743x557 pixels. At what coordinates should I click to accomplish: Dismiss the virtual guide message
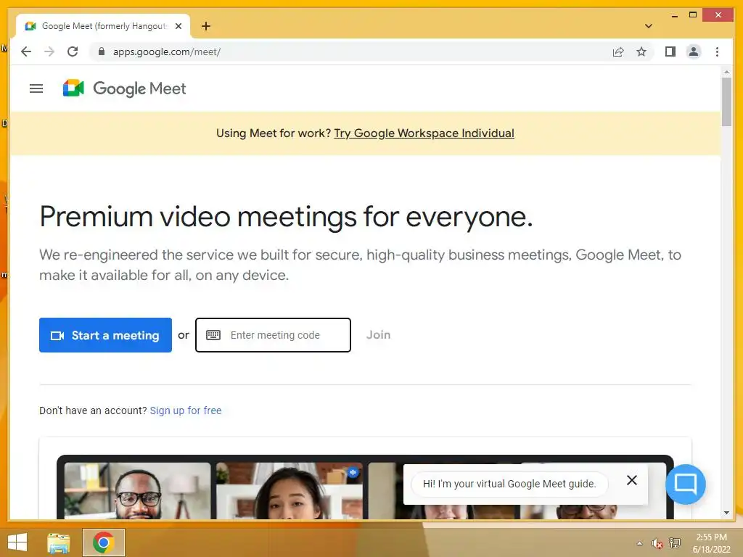[x=632, y=480]
